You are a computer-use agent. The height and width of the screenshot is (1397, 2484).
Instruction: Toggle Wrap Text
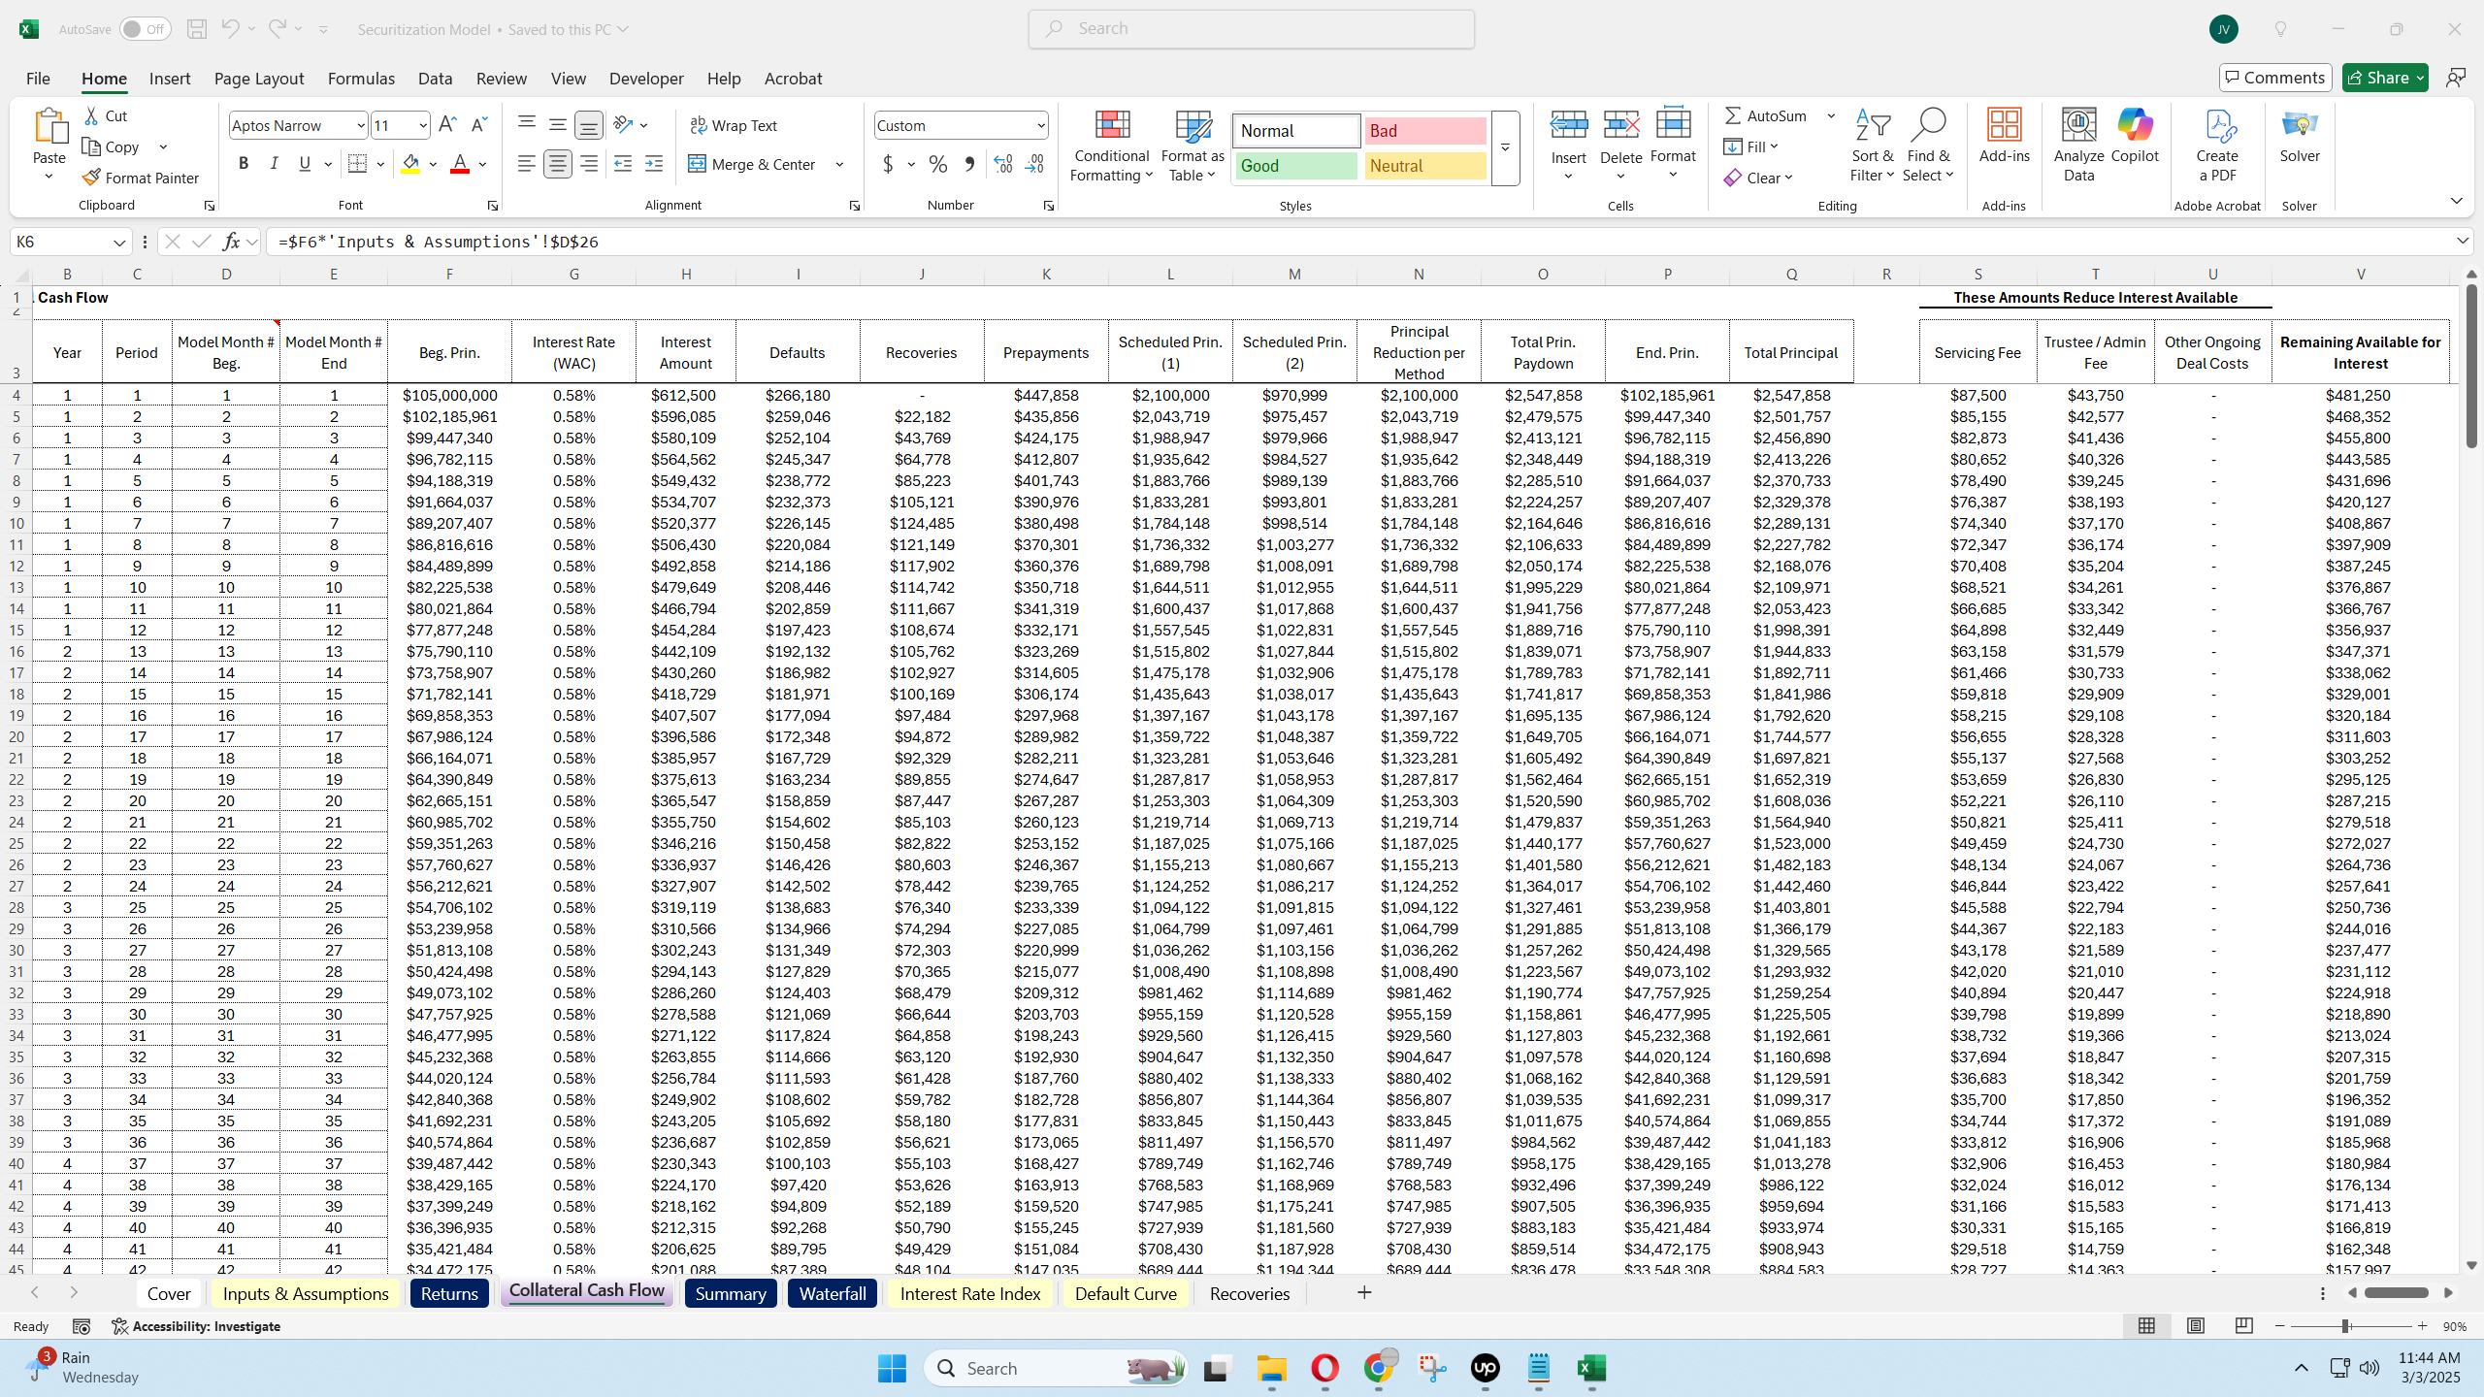[734, 125]
